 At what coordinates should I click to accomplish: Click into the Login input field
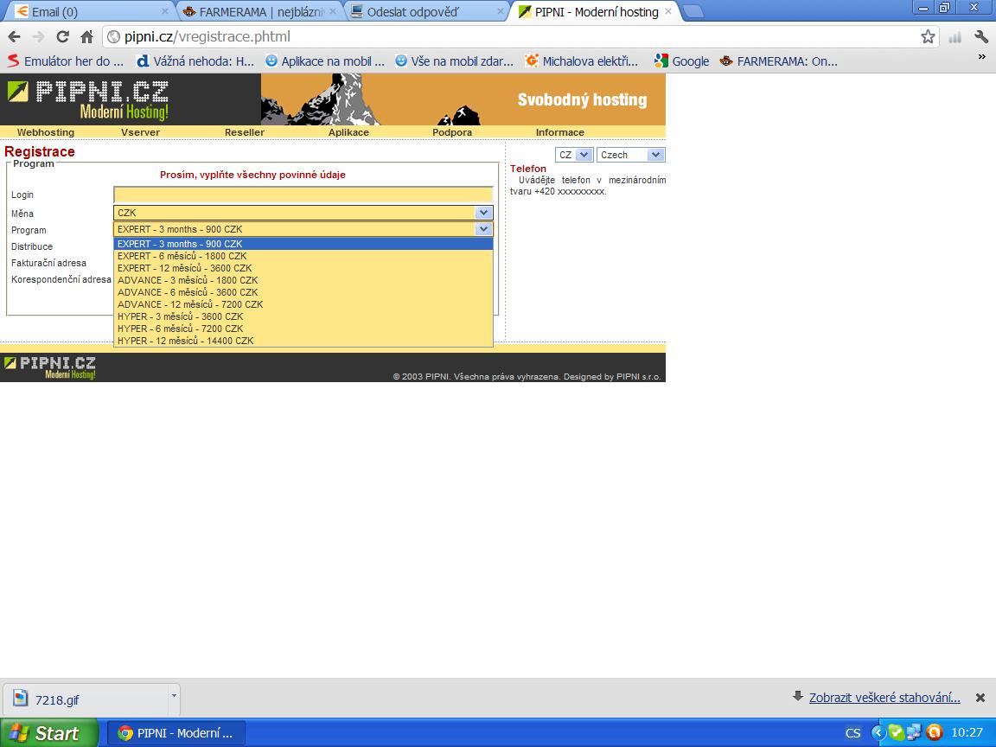(303, 195)
